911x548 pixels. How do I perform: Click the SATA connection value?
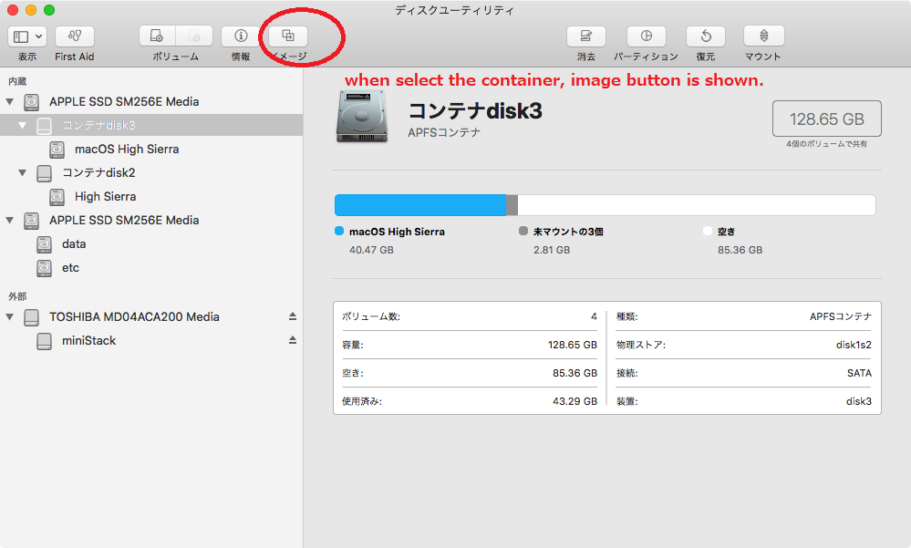tap(860, 373)
